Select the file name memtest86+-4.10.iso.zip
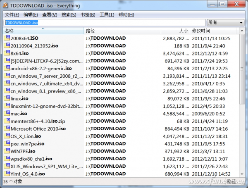Screen dimensions: 248x188 [38, 121]
